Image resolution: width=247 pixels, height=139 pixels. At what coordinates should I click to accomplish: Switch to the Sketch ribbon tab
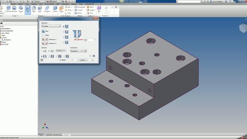(14, 4)
